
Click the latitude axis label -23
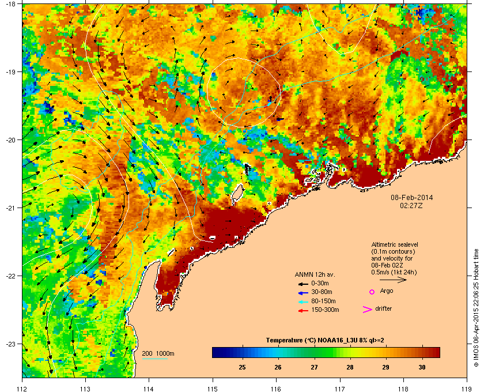pyautogui.click(x=10, y=344)
